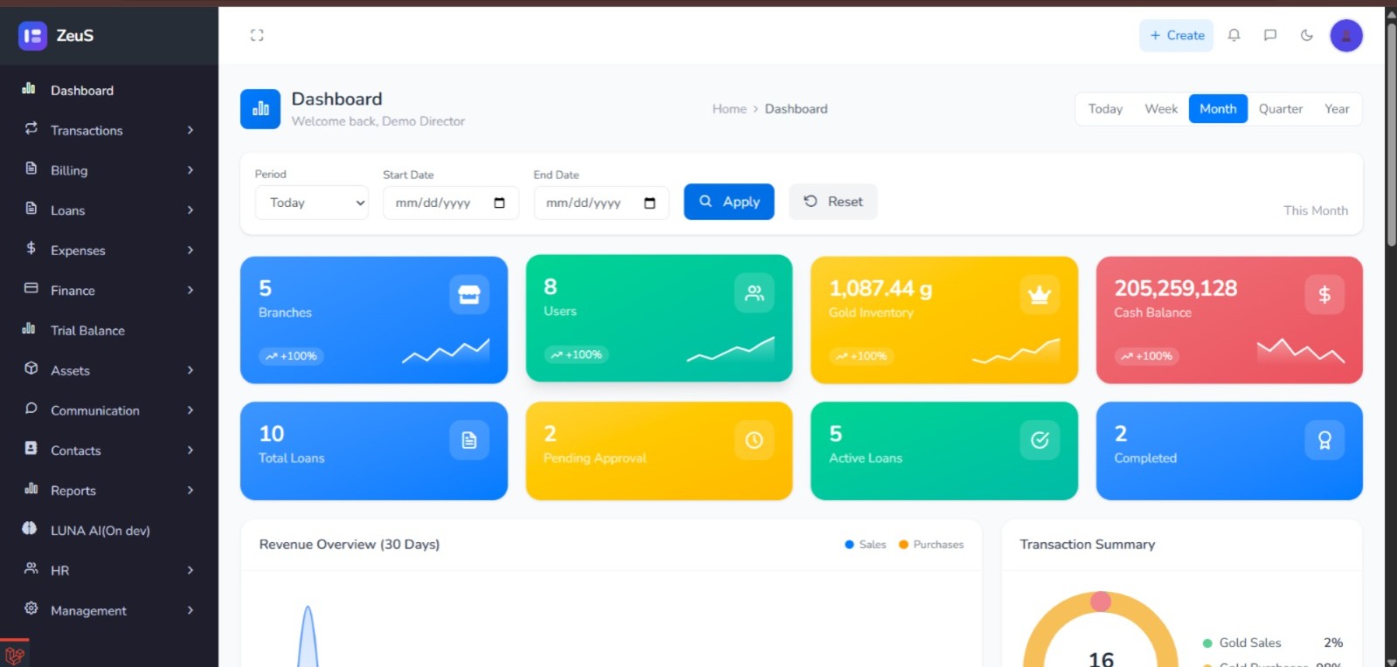
Task: Switch to the Quarter range tab
Action: point(1281,109)
